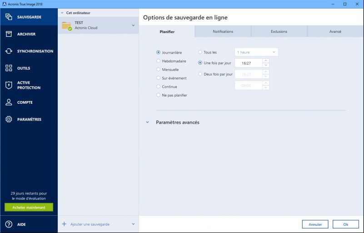The image size is (364, 233).
Task: Open the Ajouter une sauvegarde dropdown arrow
Action: point(133,224)
